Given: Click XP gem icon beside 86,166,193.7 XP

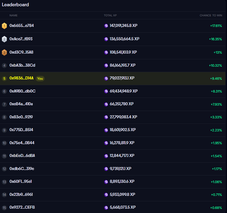Looking at the screenshot, I should tap(106, 65).
